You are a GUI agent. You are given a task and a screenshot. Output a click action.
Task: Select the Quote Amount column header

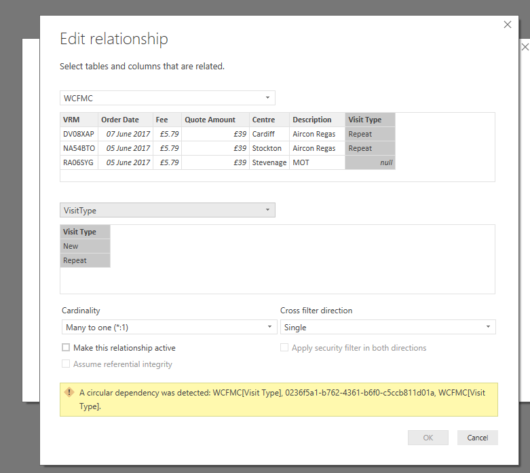click(215, 120)
